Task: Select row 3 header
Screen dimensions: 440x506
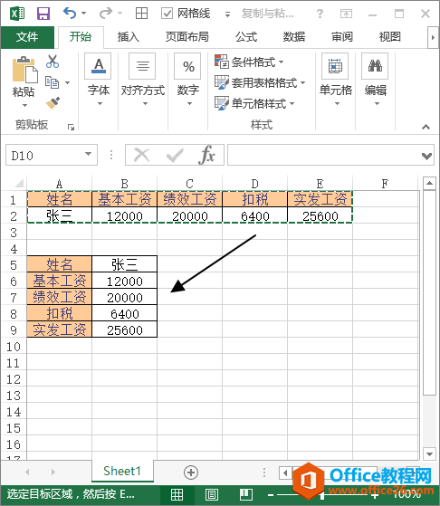Action: click(x=14, y=232)
